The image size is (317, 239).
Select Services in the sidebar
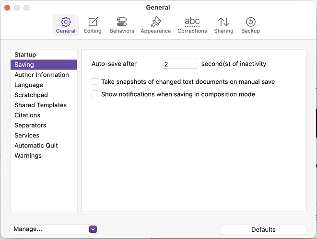click(x=44, y=135)
